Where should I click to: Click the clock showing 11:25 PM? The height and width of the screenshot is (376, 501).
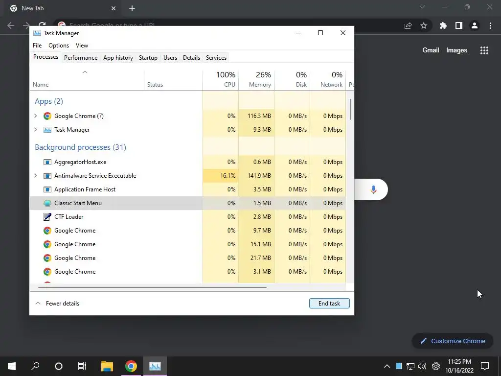459,362
